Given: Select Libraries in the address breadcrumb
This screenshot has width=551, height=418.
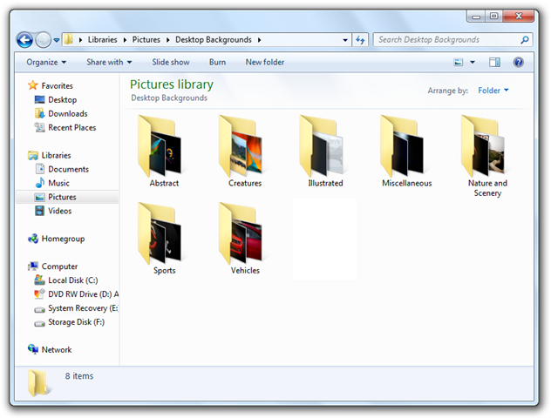Looking at the screenshot, I should tap(102, 40).
